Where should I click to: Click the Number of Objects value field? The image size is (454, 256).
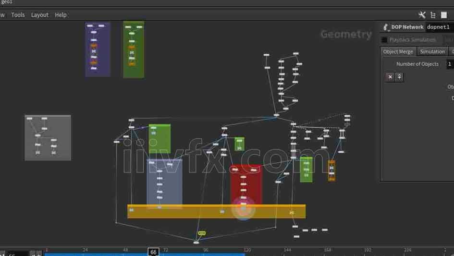(x=450, y=64)
